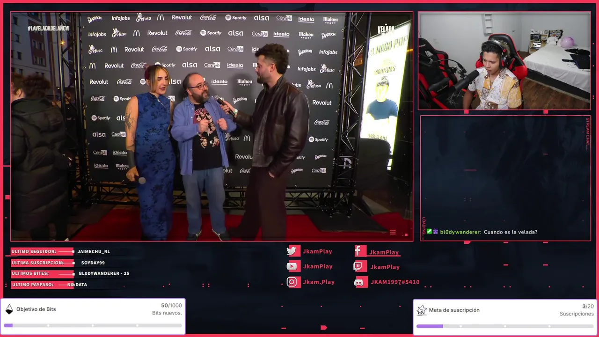The image size is (599, 337).
Task: Click the 'ULTIMO PAYPASO:' label
Action: tap(32, 285)
